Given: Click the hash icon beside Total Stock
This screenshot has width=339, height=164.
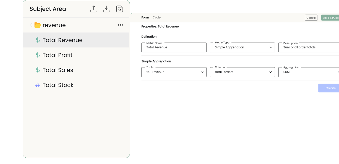Looking at the screenshot, I should tap(38, 85).
